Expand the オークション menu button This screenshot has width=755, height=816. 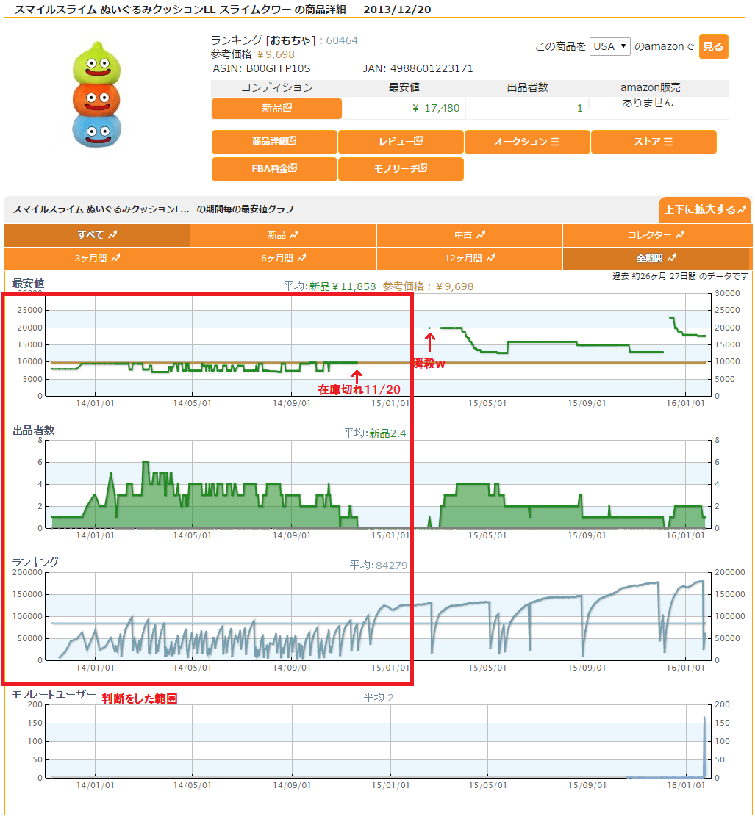pos(527,142)
